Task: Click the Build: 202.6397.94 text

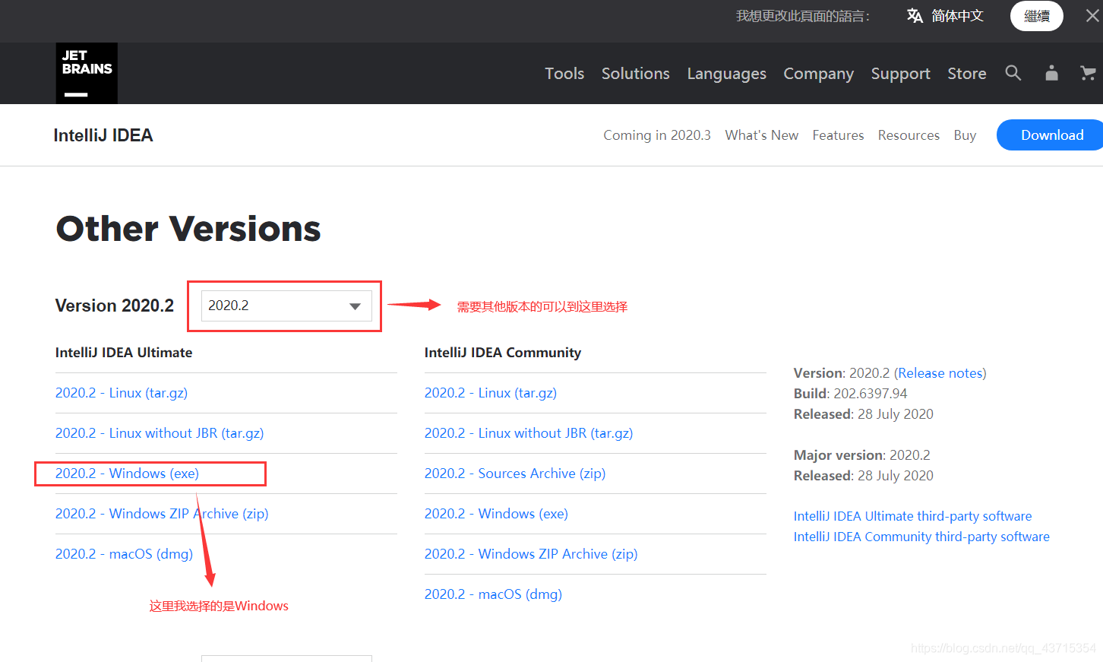Action: 850,394
